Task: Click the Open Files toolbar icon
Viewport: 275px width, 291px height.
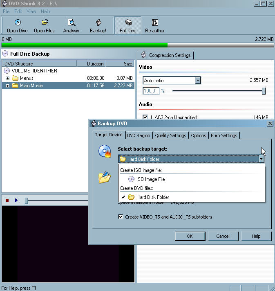Action: [45, 23]
